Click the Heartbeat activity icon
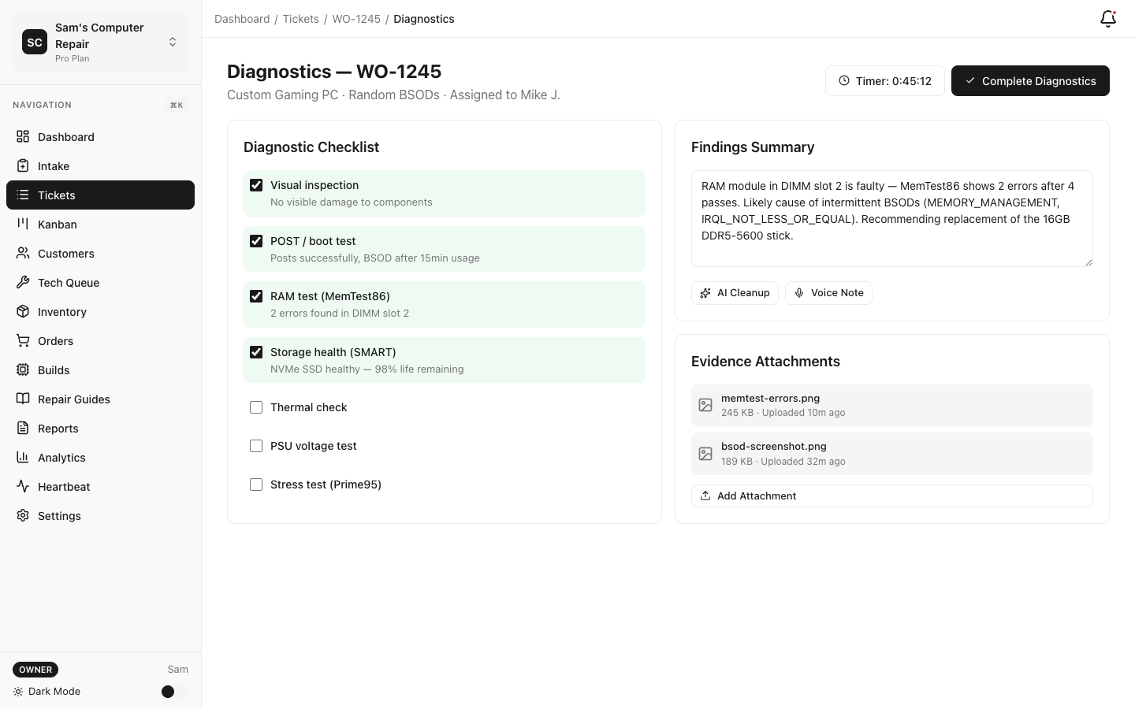The image size is (1135, 709). [x=23, y=486]
